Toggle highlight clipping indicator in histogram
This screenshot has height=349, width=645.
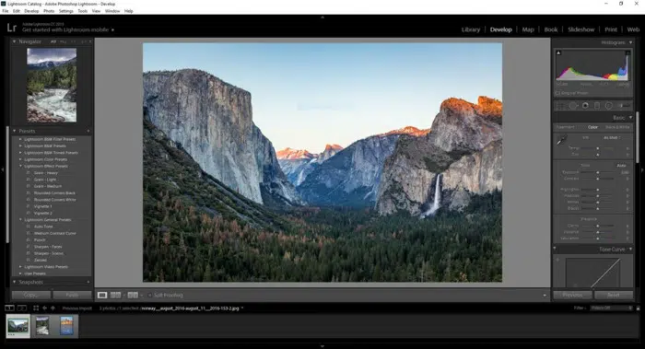pyautogui.click(x=627, y=52)
